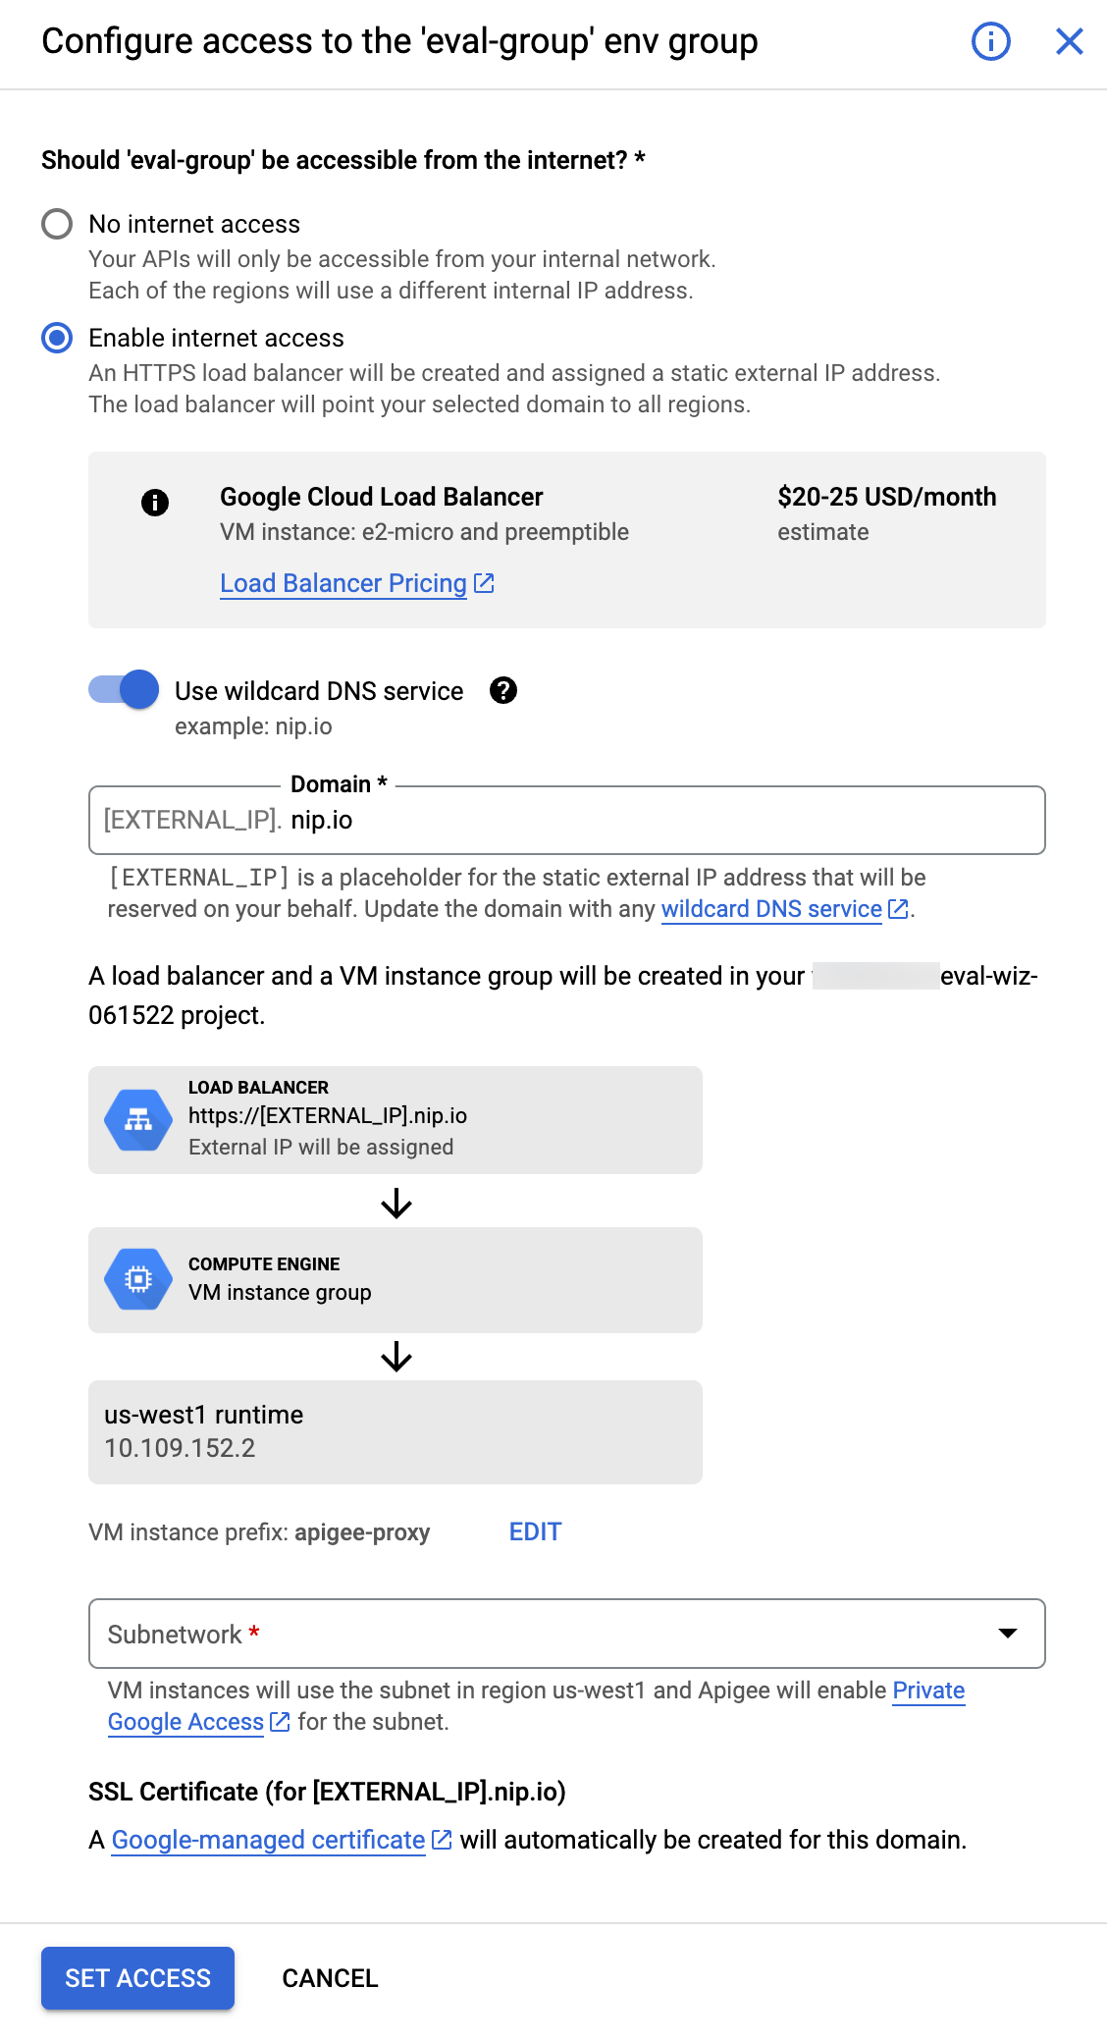Open the Load Balancer Pricing link

pos(343,582)
